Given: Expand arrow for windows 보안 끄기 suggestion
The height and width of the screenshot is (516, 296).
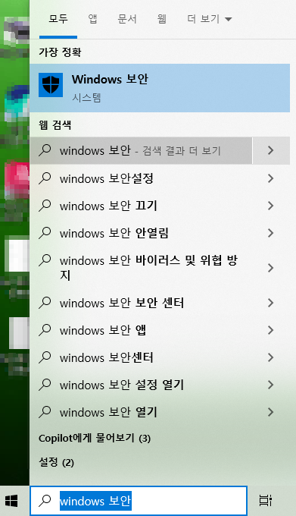Looking at the screenshot, I should [270, 206].
